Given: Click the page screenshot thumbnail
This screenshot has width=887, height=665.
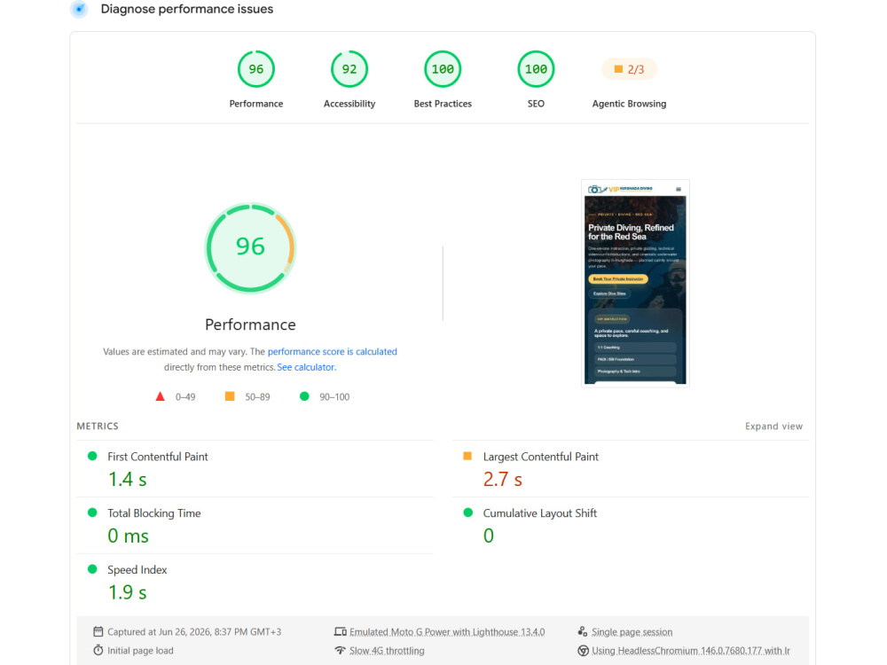Looking at the screenshot, I should coord(635,284).
